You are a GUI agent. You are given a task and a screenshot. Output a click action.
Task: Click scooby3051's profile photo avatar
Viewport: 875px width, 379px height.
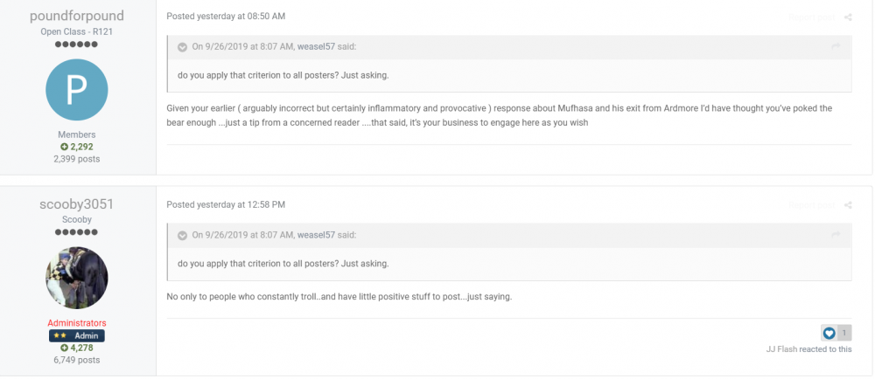(x=76, y=278)
